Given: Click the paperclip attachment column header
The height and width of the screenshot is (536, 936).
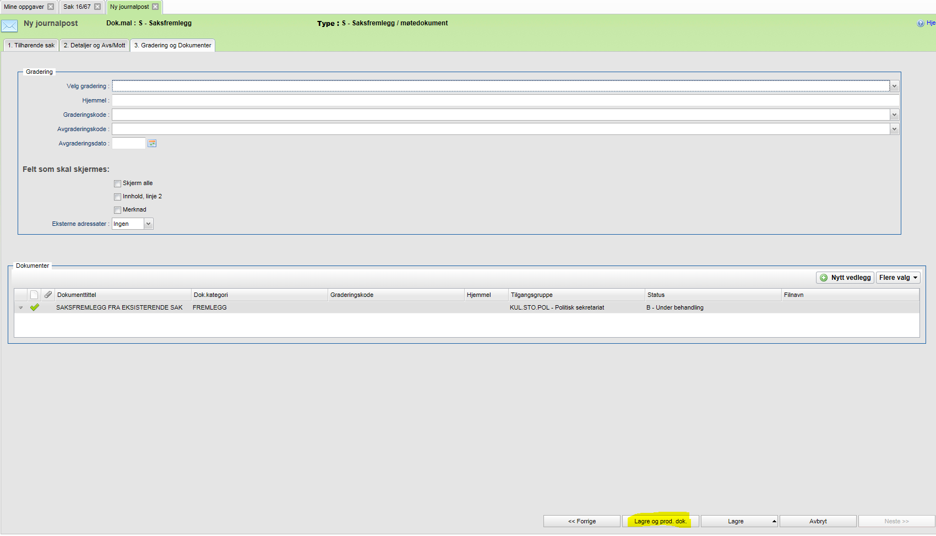Looking at the screenshot, I should [x=48, y=295].
